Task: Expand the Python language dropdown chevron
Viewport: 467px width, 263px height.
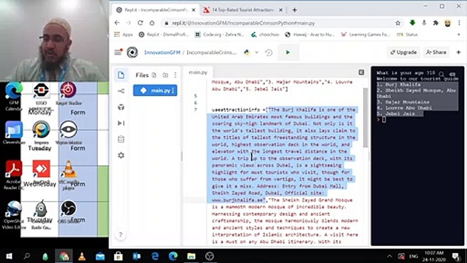Action: pos(256,52)
